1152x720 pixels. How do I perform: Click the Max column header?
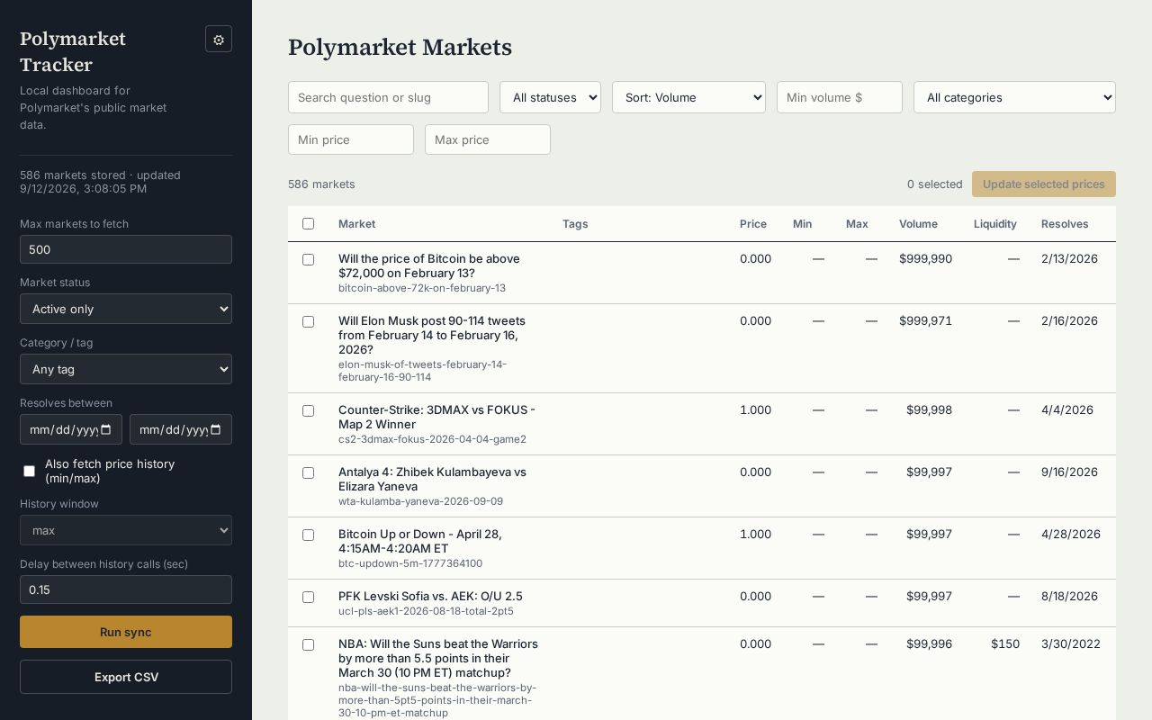coord(857,223)
